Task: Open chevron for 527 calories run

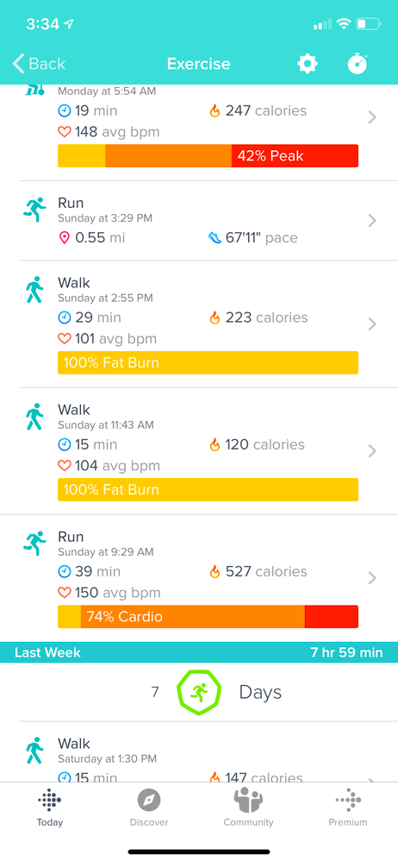Action: [x=372, y=578]
